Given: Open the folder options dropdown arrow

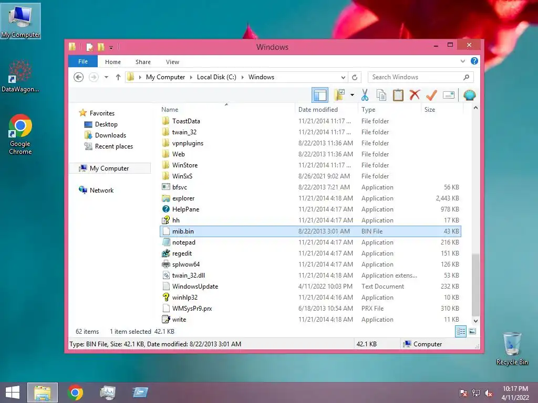Looking at the screenshot, I should pos(352,95).
